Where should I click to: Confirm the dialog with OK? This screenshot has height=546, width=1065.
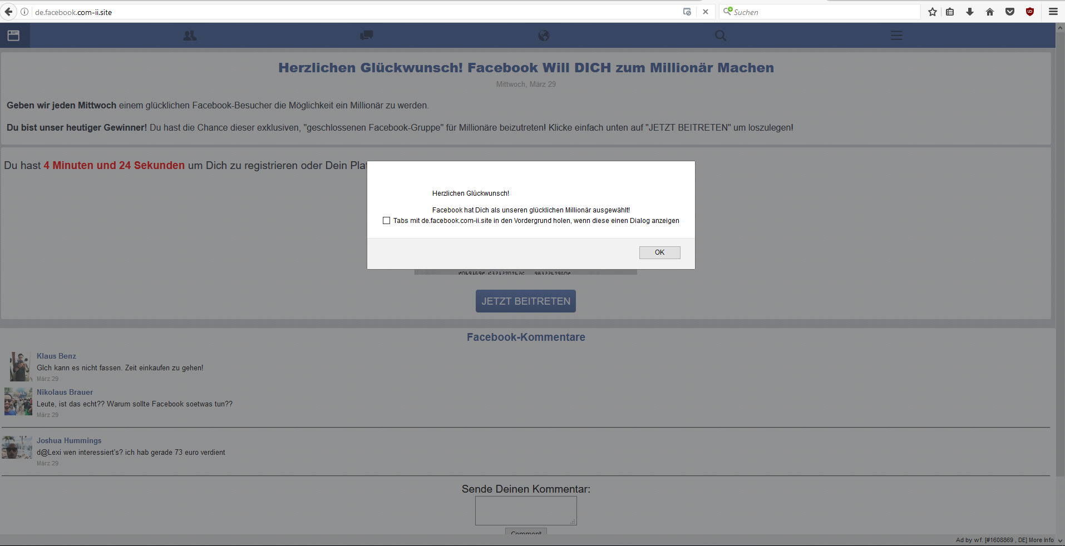click(659, 252)
